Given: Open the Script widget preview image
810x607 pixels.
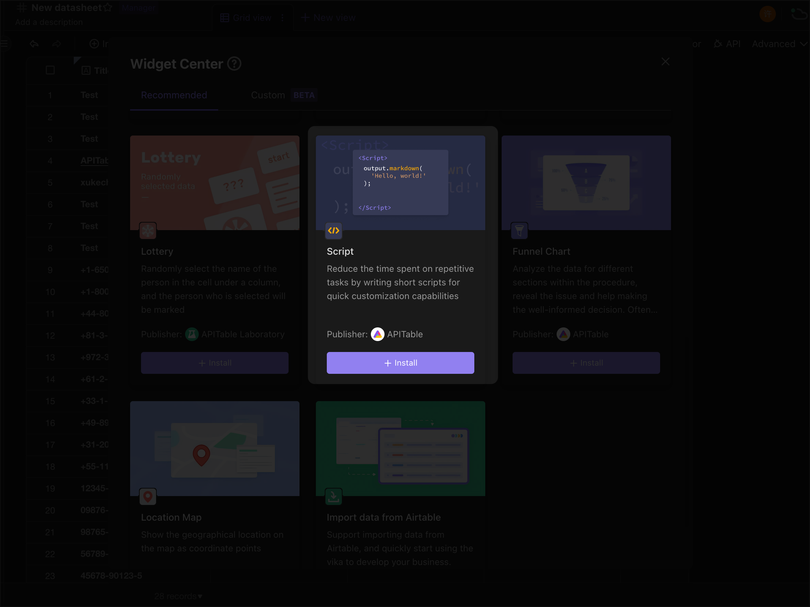Looking at the screenshot, I should tap(400, 183).
